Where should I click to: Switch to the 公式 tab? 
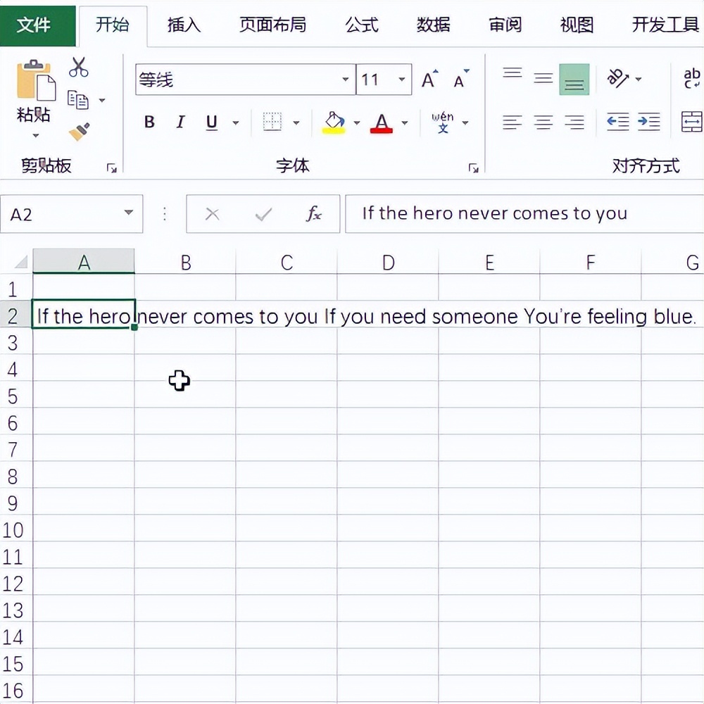click(362, 25)
